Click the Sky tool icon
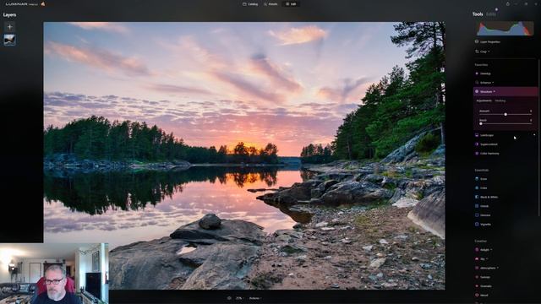The image size is (541, 304). coord(477,258)
